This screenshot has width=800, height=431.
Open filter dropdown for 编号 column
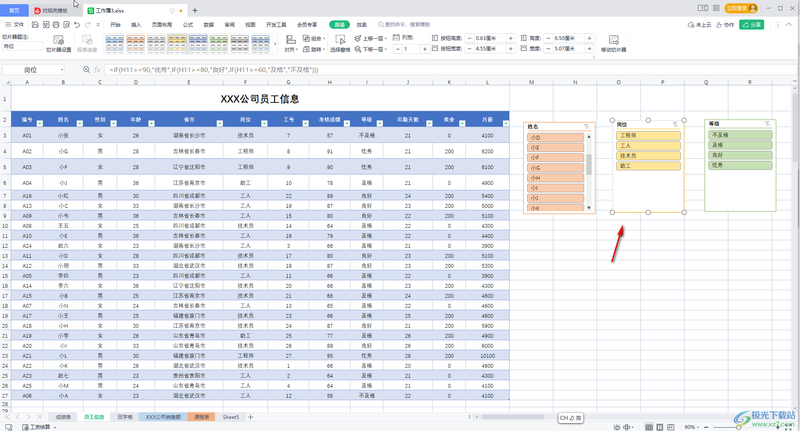[40, 123]
